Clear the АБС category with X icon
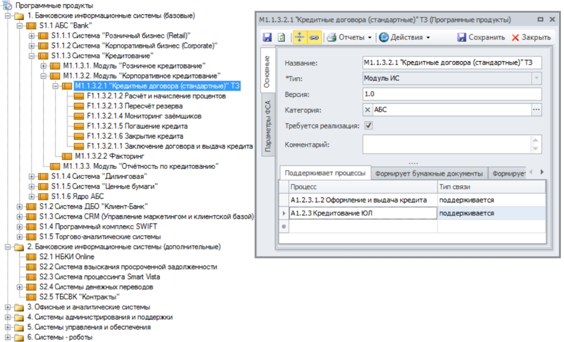This screenshot has height=342, width=564. (368, 109)
